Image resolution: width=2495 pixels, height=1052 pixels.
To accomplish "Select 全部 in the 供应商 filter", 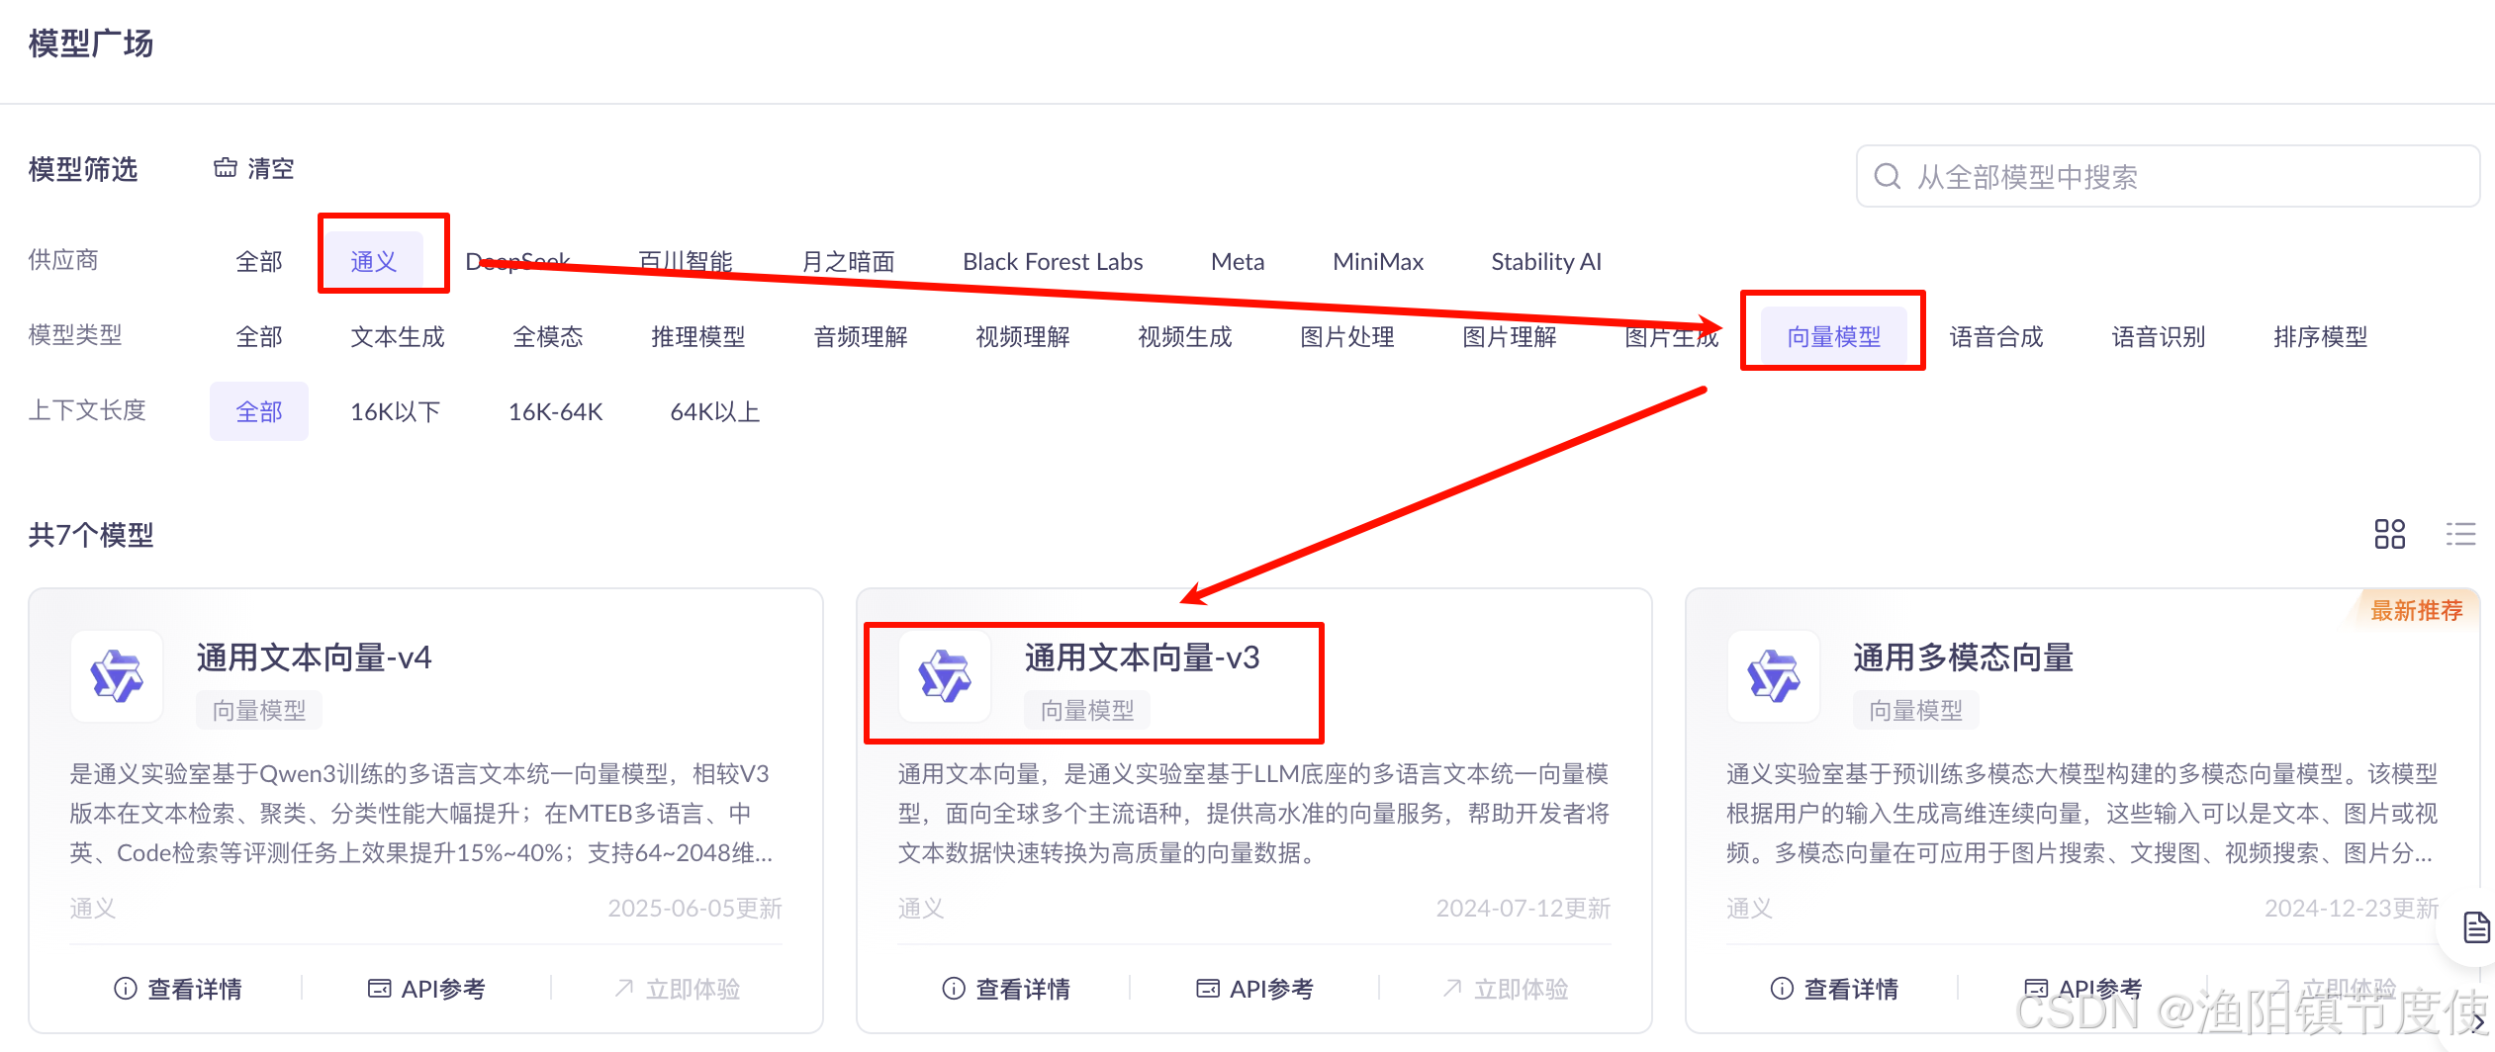I will pos(259,261).
